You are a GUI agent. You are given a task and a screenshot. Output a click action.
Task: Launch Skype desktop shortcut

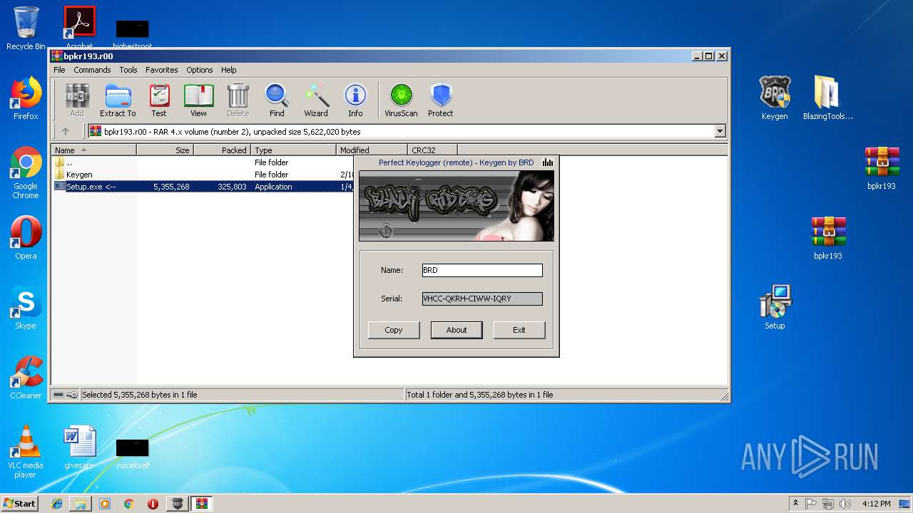pyautogui.click(x=26, y=308)
